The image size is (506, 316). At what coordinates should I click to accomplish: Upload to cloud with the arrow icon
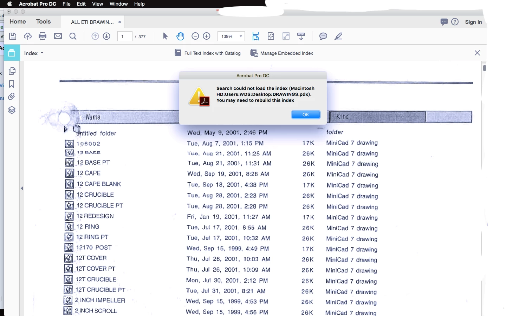coord(28,36)
